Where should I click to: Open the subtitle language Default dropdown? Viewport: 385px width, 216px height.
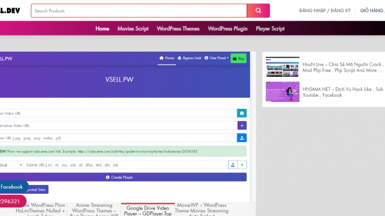(11, 165)
